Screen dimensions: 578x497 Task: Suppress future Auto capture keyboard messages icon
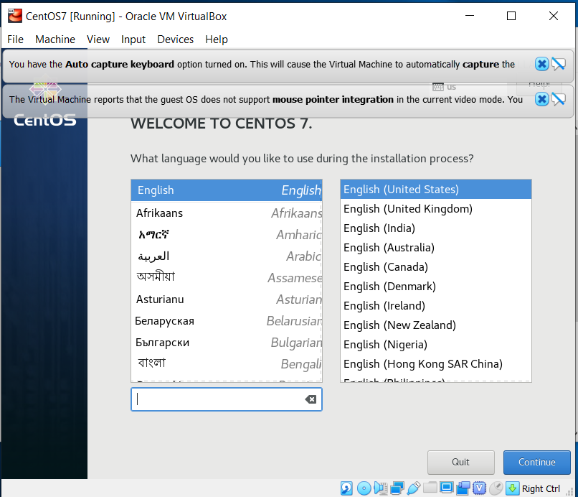click(559, 64)
